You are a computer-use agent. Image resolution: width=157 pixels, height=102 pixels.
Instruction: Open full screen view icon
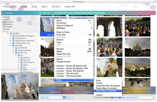tap(71, 97)
